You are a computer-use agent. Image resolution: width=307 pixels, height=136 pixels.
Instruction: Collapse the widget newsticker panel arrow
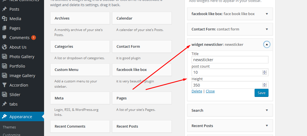click(x=267, y=44)
